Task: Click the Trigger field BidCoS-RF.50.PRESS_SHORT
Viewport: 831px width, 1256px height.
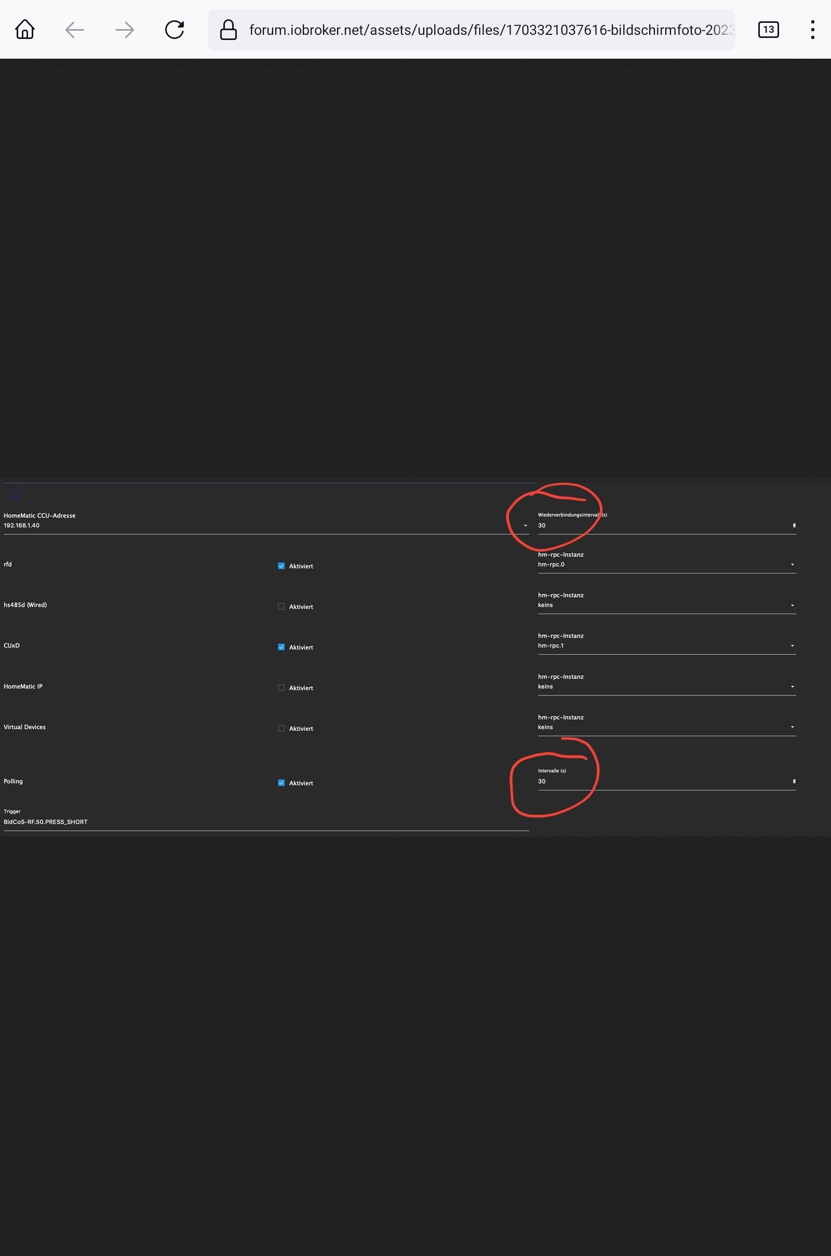Action: point(265,822)
